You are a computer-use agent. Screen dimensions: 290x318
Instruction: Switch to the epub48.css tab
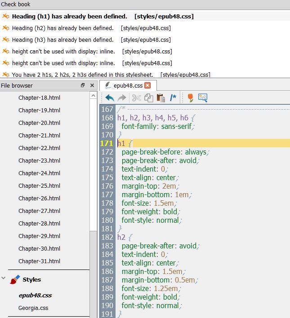pos(128,85)
